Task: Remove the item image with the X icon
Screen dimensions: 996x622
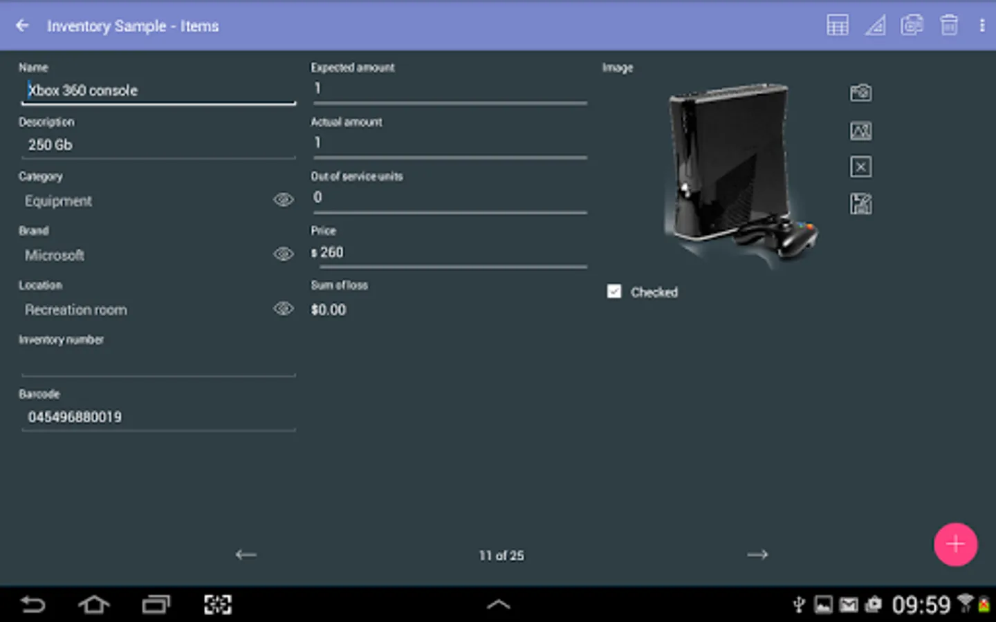Action: point(860,167)
